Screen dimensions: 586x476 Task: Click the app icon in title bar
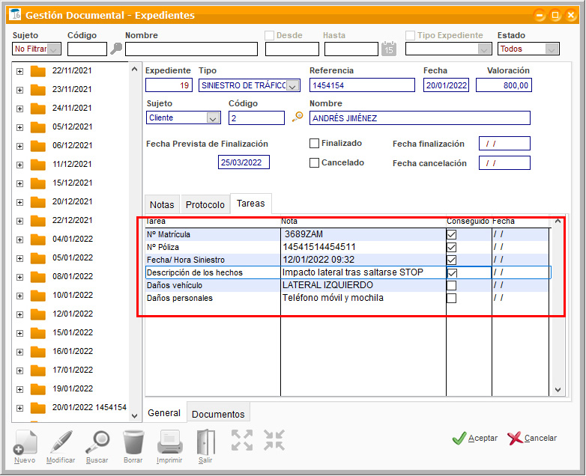[15, 14]
